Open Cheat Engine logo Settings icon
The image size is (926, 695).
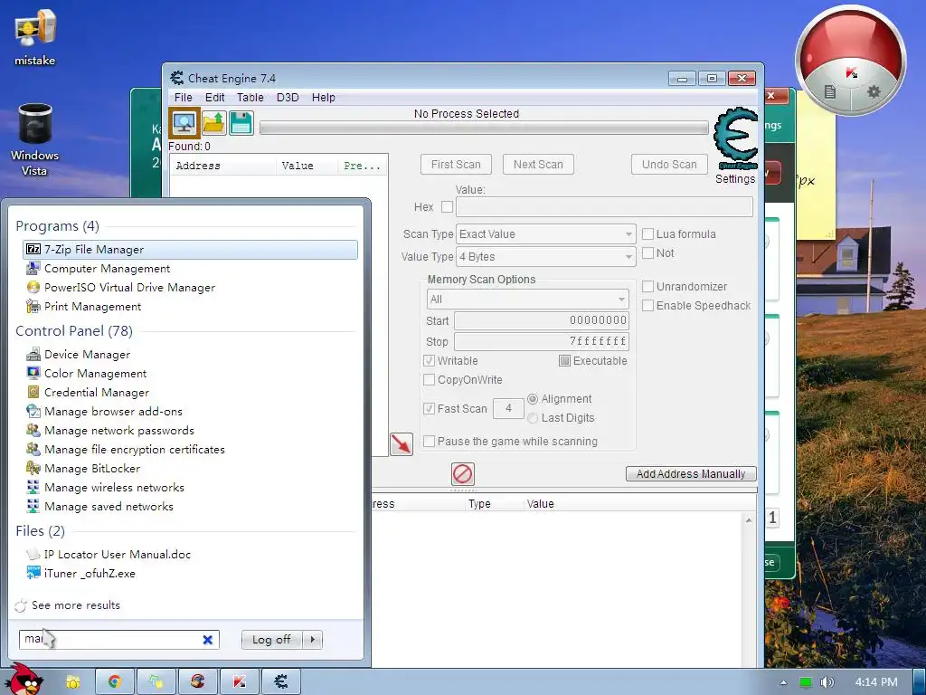734,139
